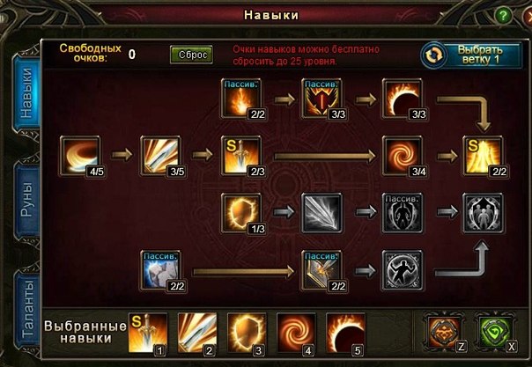Open the green question mark help icon
Screen dimensions: 532x367
pyautogui.click(x=503, y=15)
